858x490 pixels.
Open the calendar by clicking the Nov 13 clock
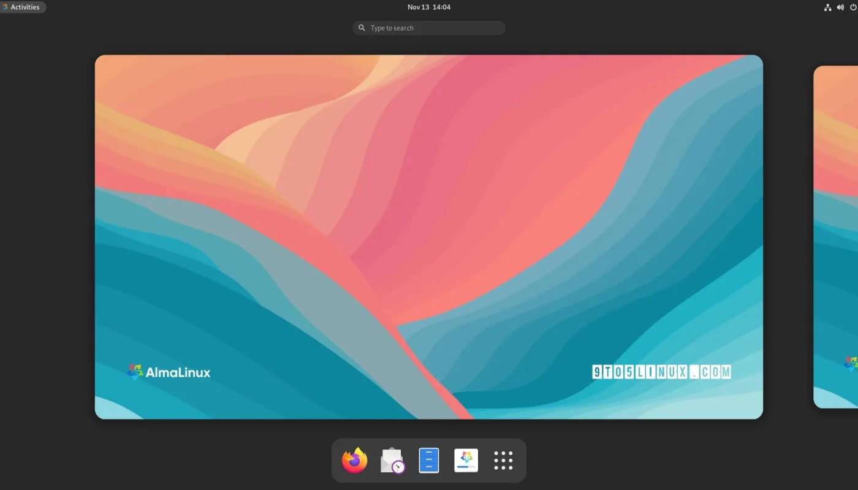pos(428,7)
